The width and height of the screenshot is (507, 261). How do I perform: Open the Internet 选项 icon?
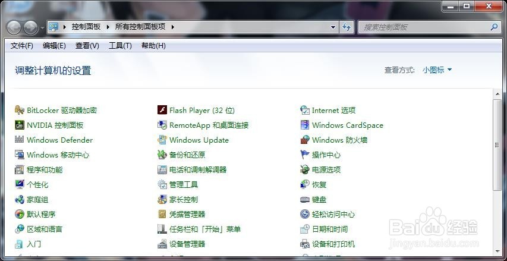point(305,111)
